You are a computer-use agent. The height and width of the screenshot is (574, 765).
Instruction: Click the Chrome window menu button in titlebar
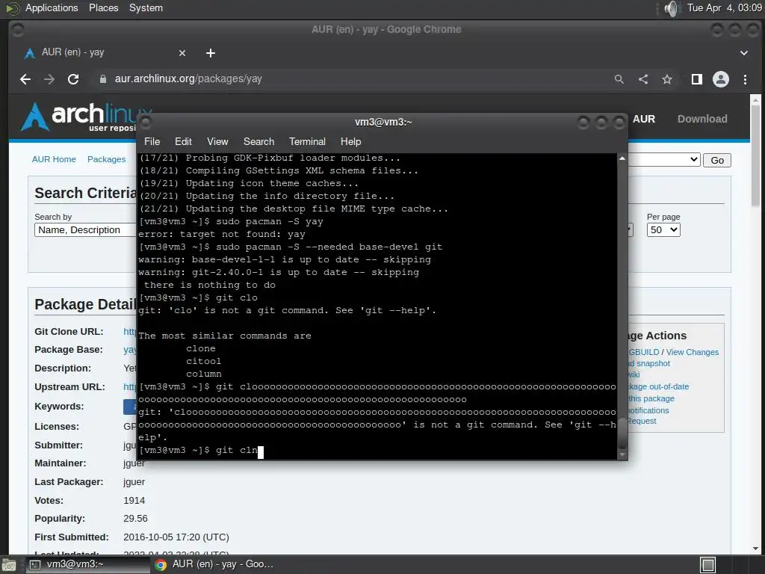click(18, 30)
